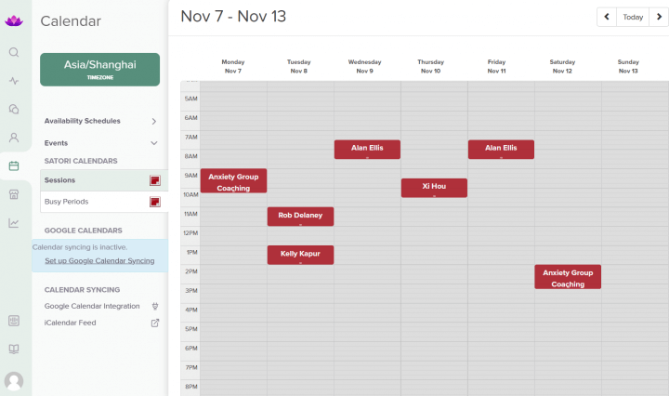Image resolution: width=669 pixels, height=396 pixels.
Task: Open Google Calendar Integration
Action: 92,306
